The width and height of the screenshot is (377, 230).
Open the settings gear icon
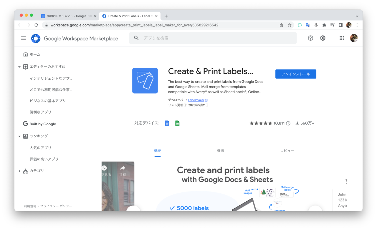click(x=323, y=38)
